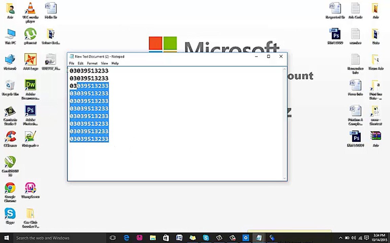390x243 pixels.
Task: Launch Adobe Photoshop desktop shortcut
Action: (x=30, y=115)
